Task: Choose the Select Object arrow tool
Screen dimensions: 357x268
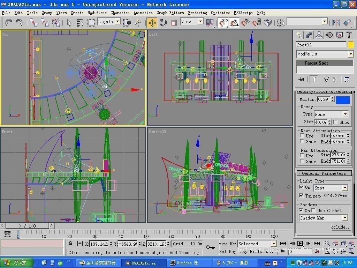Action: [69, 23]
